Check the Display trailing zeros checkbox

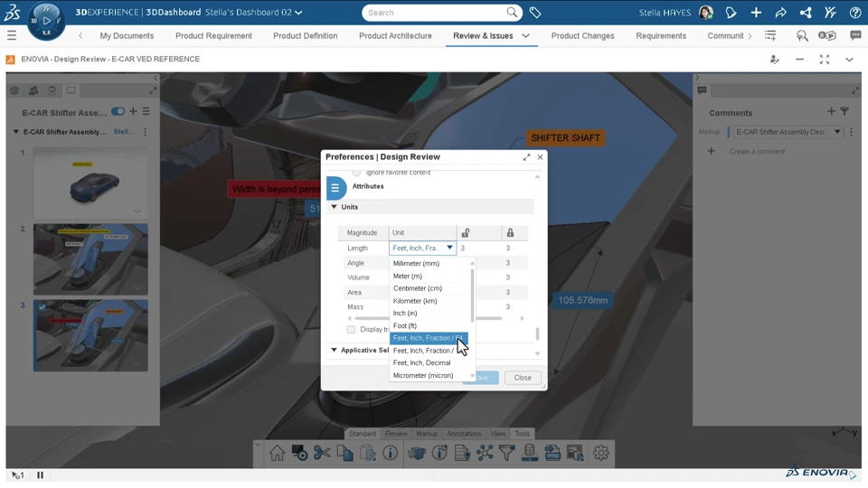pos(351,329)
